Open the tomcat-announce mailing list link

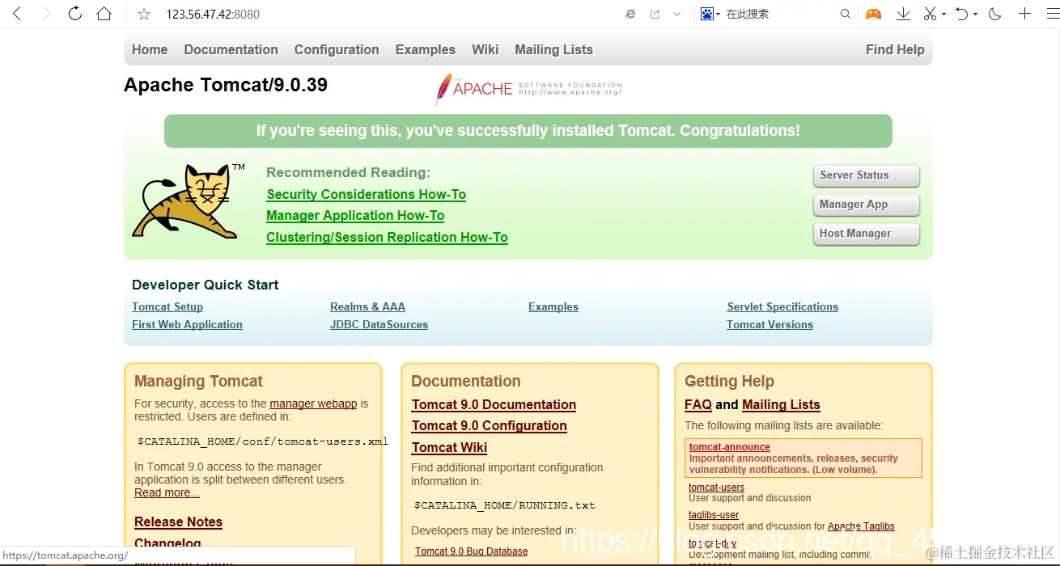click(x=729, y=447)
